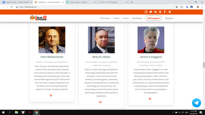Close the Airdrop bounty tab
The image size is (205, 115).
31,2
